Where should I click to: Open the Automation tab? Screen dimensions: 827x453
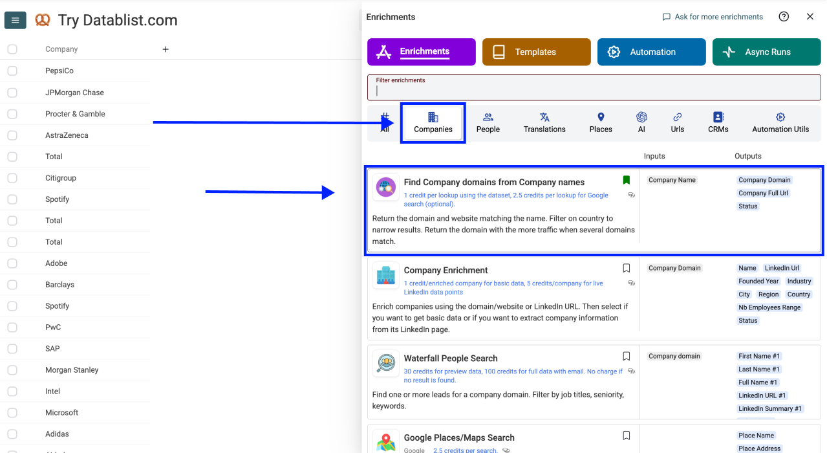point(651,52)
